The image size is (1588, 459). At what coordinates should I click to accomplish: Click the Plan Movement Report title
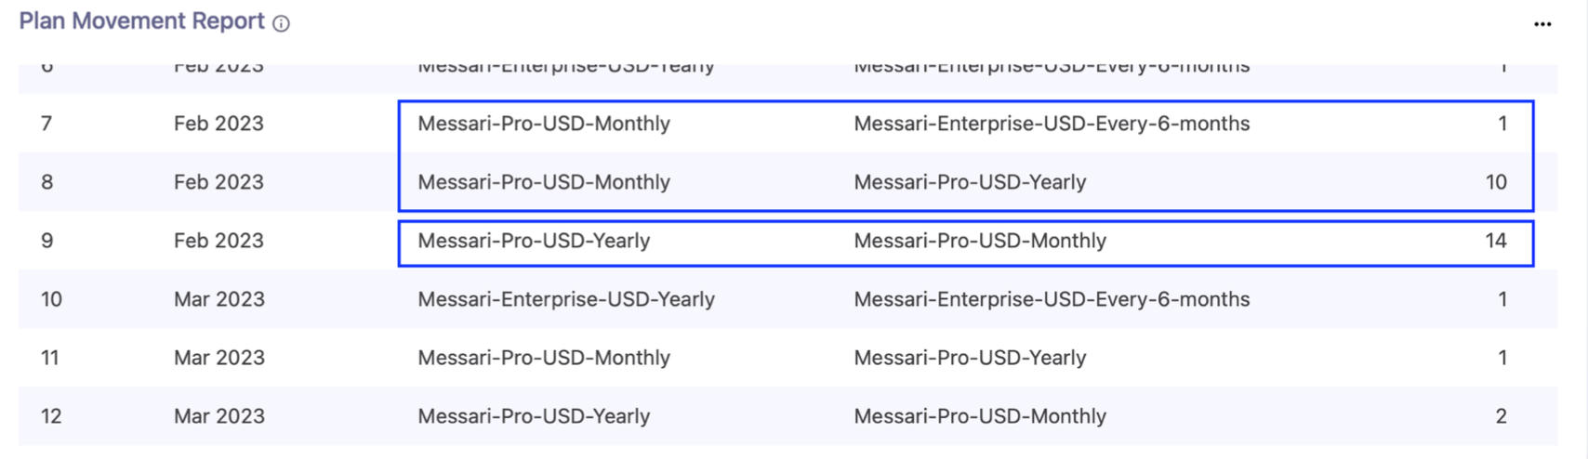[141, 21]
